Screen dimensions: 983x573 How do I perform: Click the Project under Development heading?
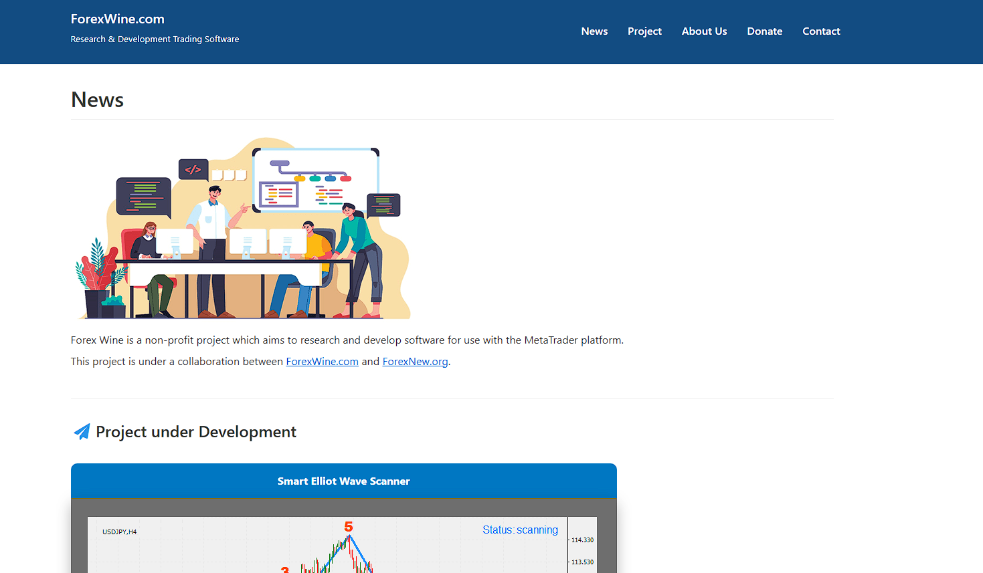click(x=196, y=432)
